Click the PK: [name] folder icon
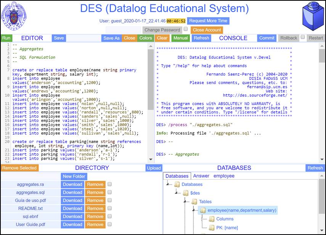The height and width of the screenshot is (235, 326). (x=212, y=228)
